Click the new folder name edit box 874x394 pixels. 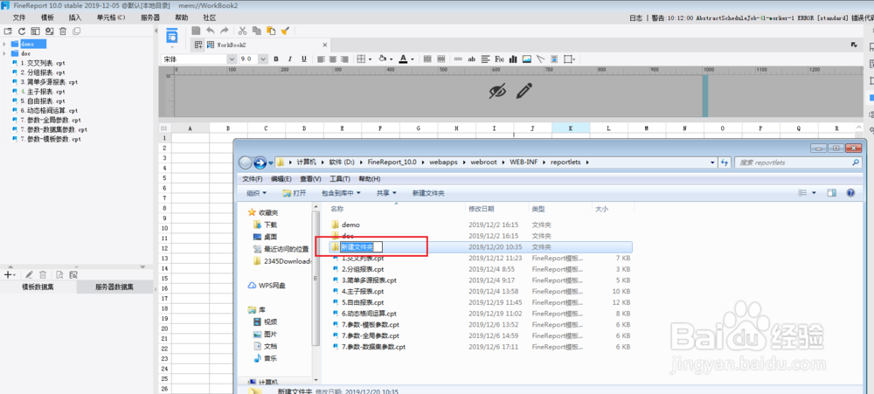click(362, 247)
